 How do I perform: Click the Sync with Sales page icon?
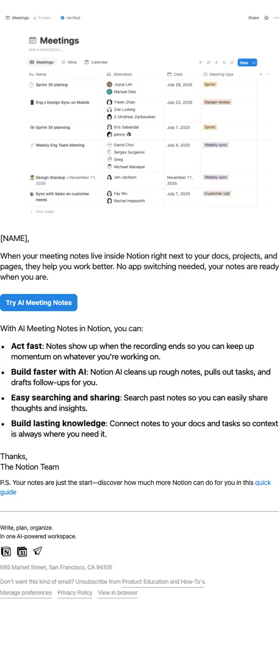pos(32,194)
